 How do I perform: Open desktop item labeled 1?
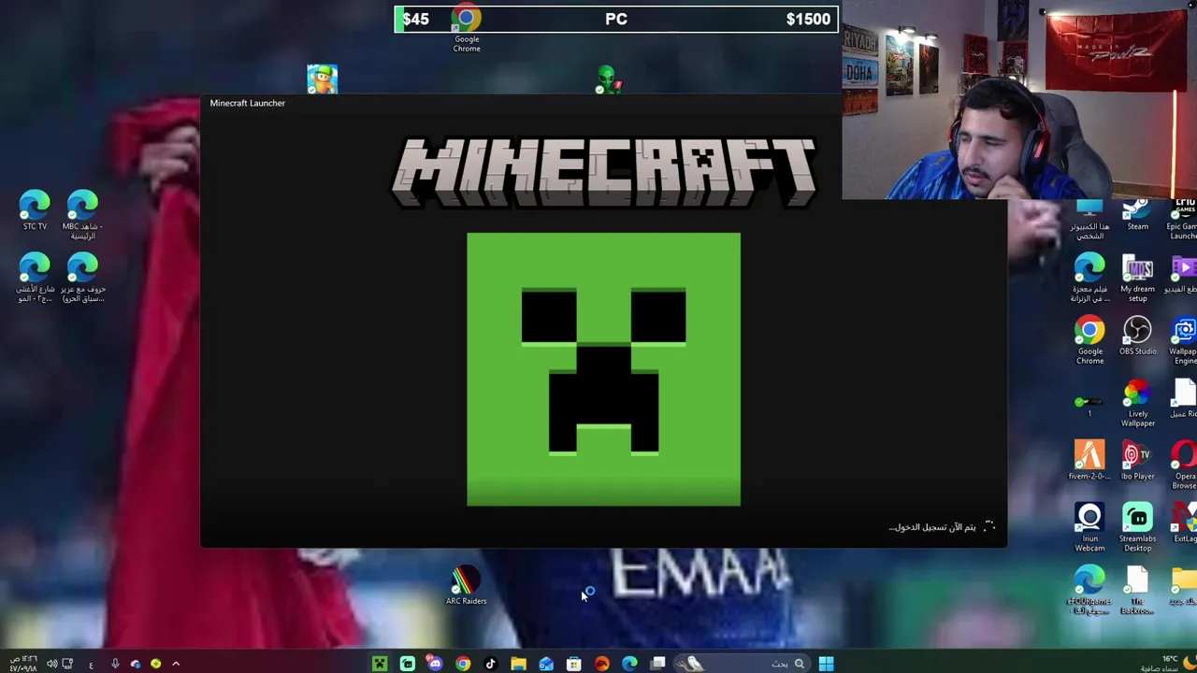(x=1089, y=404)
